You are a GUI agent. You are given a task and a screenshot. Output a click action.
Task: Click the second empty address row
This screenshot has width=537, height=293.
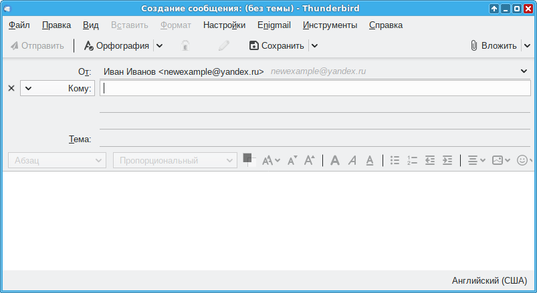point(315,105)
